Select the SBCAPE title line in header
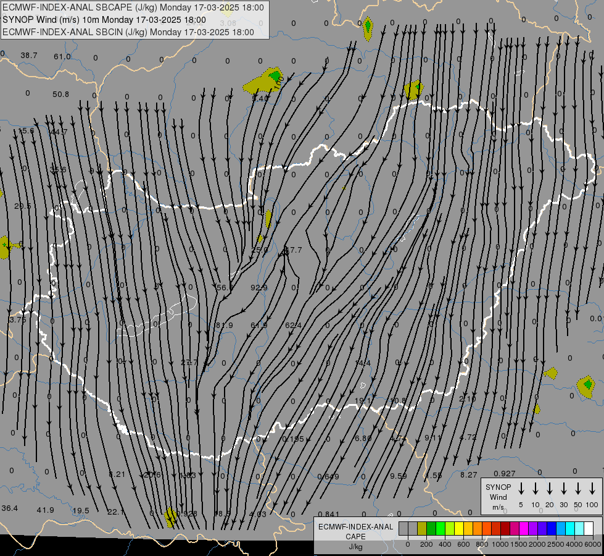Image resolution: width=604 pixels, height=556 pixels. (133, 7)
